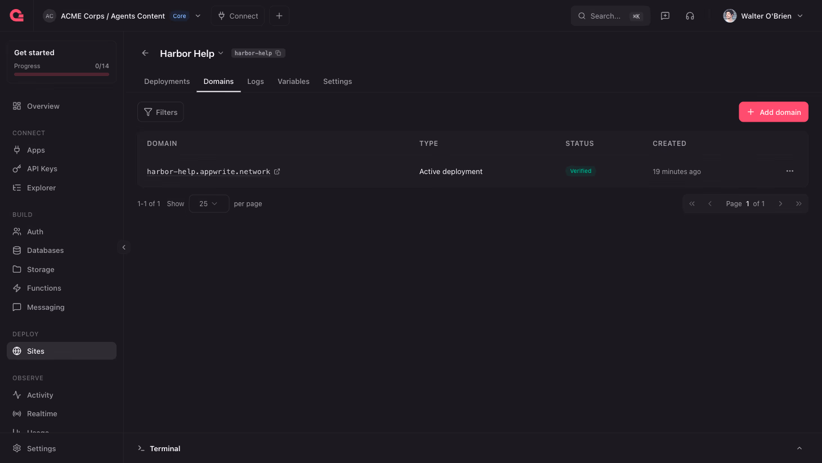Image resolution: width=822 pixels, height=463 pixels.
Task: Select the Domains tab
Action: (x=218, y=81)
